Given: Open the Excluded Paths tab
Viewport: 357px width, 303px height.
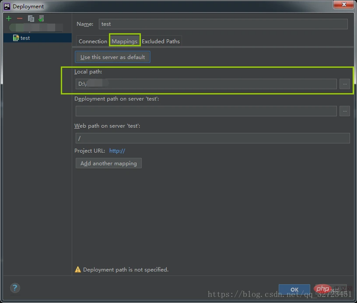Looking at the screenshot, I should (x=161, y=41).
